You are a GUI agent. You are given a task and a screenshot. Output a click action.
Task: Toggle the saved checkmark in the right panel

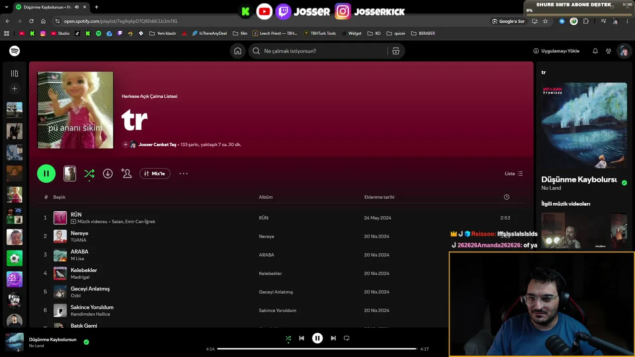[x=624, y=182]
